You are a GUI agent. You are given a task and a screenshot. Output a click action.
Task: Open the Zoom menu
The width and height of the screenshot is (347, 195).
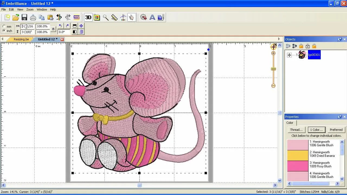[30, 9]
